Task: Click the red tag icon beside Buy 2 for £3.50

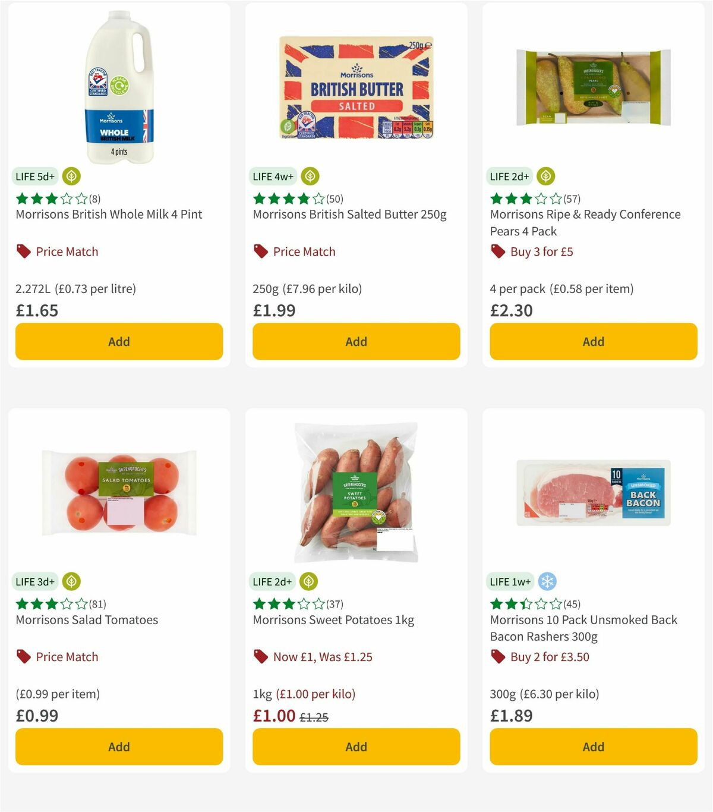Action: tap(497, 657)
